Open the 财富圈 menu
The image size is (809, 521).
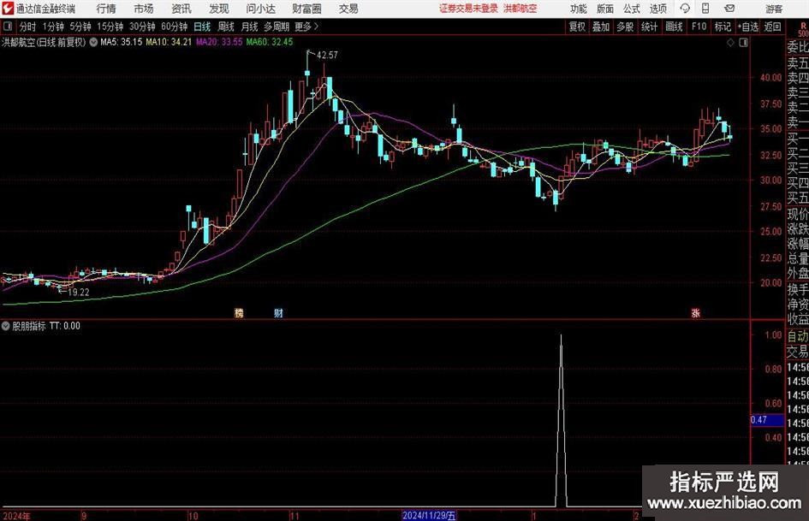coord(306,9)
